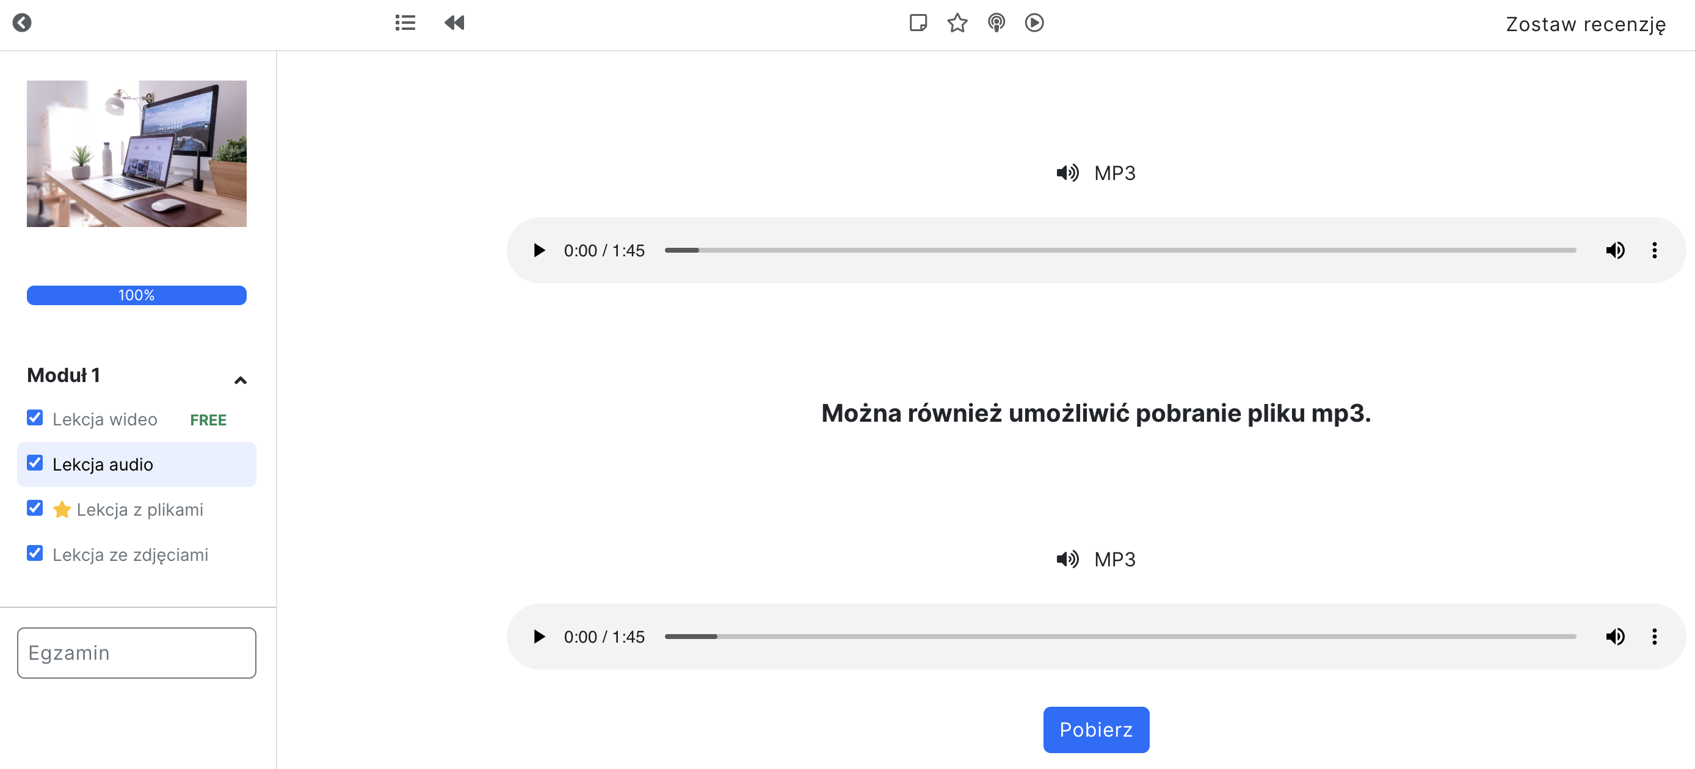Image resolution: width=1695 pixels, height=769 pixels.
Task: Click the back arrow circle icon
Action: pyautogui.click(x=22, y=23)
